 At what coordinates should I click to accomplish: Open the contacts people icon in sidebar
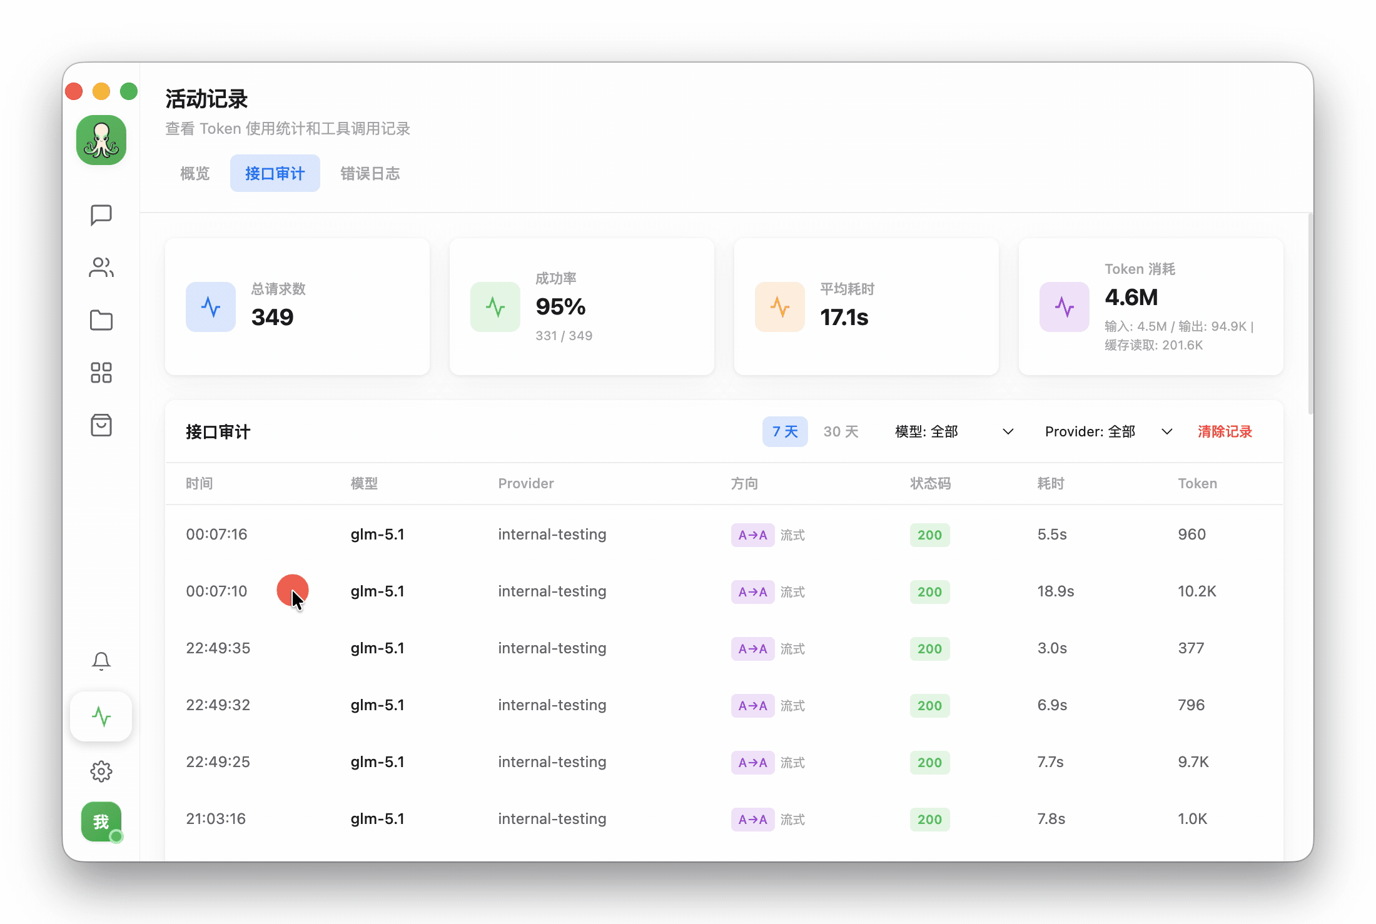click(x=101, y=268)
